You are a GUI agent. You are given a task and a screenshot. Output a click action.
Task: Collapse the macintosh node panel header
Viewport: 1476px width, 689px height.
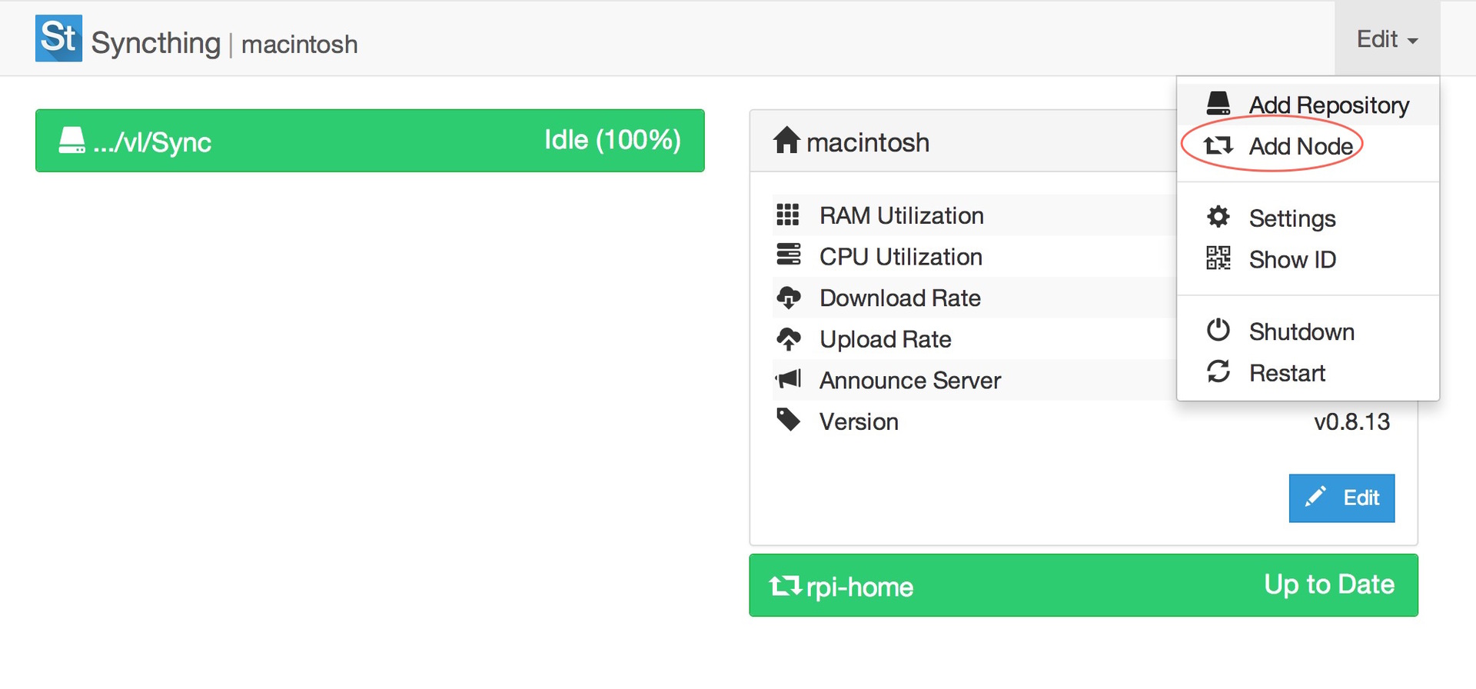point(962,141)
